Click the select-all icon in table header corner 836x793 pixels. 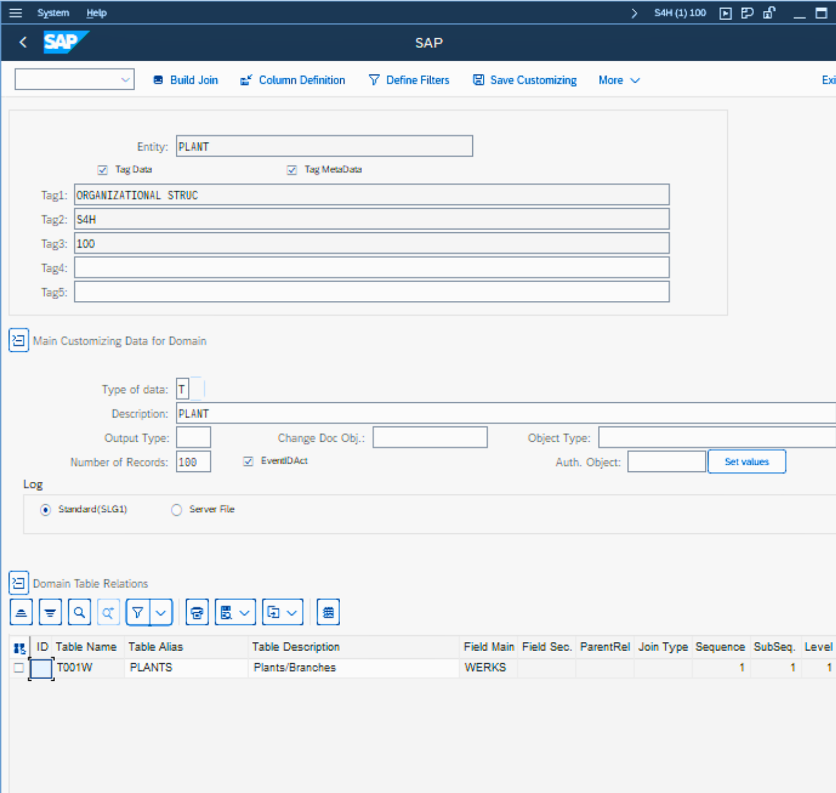click(x=19, y=648)
